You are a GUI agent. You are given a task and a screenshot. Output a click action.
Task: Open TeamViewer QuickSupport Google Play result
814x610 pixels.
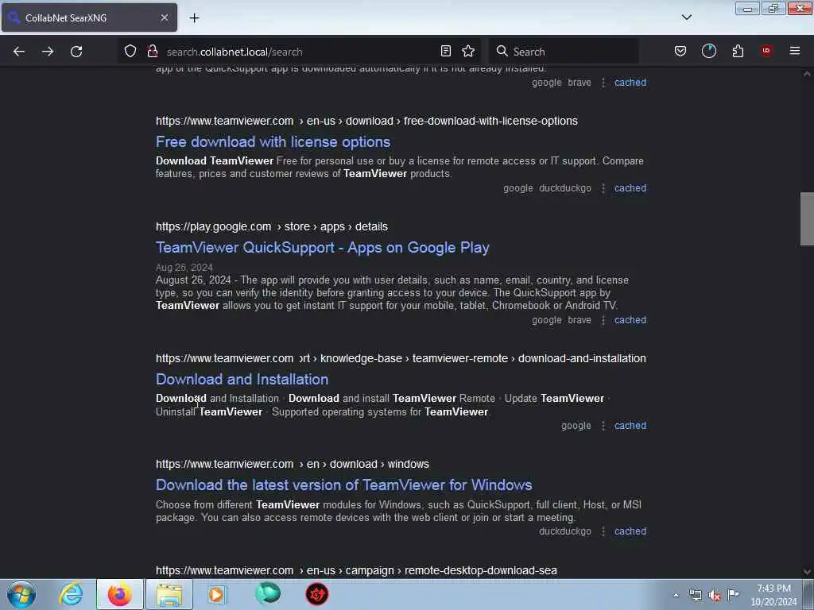pos(323,248)
